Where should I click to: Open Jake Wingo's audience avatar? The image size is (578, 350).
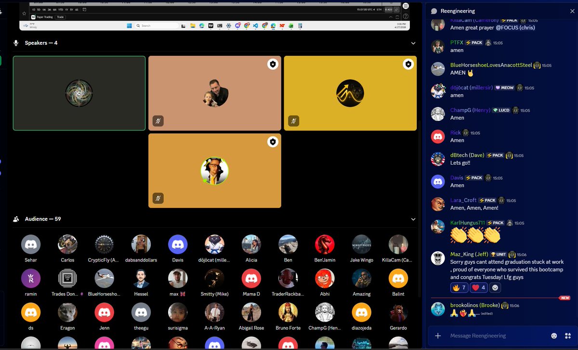click(x=362, y=244)
